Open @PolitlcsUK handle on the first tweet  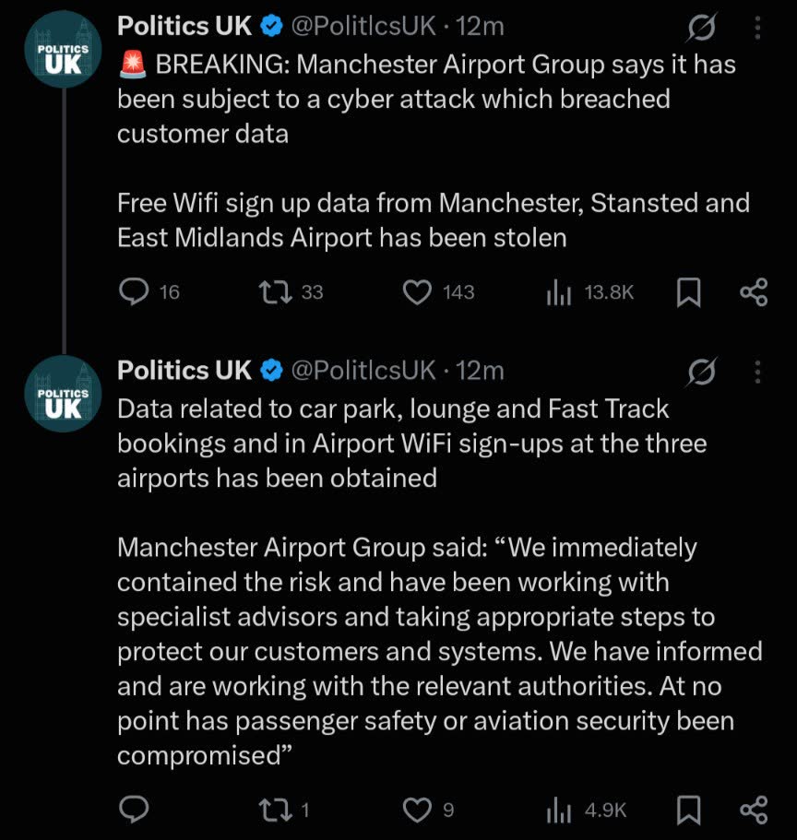click(x=363, y=26)
